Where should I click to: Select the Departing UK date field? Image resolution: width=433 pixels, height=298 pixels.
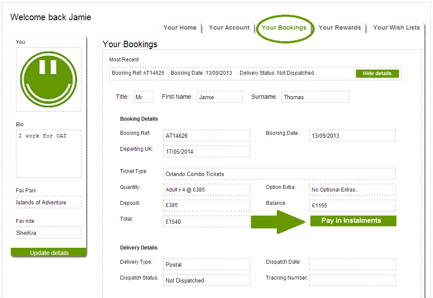click(207, 152)
